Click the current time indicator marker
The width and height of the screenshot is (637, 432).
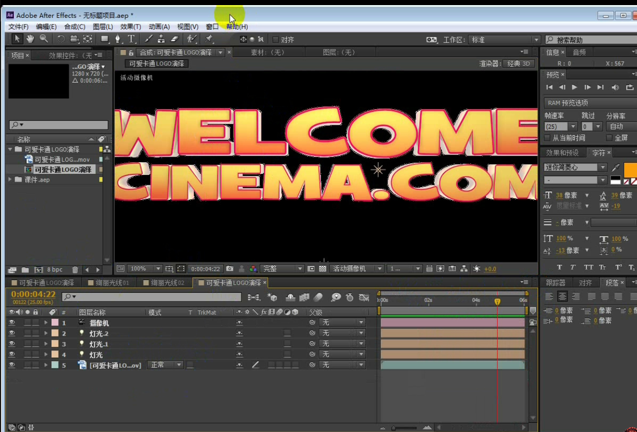coord(497,301)
